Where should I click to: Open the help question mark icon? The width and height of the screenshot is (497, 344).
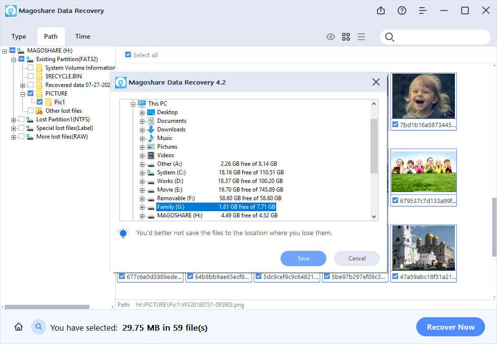click(x=401, y=11)
